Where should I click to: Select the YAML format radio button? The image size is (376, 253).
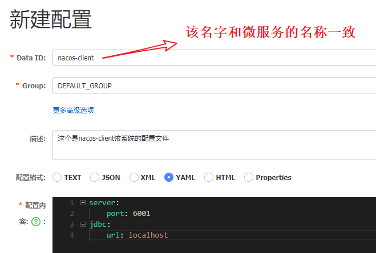[x=169, y=178]
